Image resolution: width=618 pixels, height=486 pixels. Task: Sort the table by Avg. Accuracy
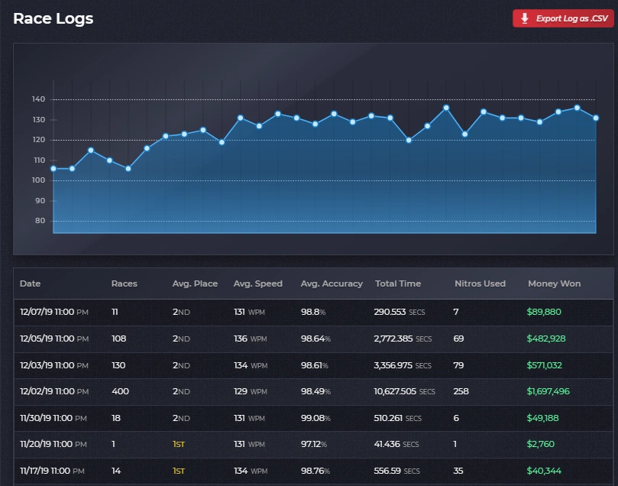(x=332, y=283)
